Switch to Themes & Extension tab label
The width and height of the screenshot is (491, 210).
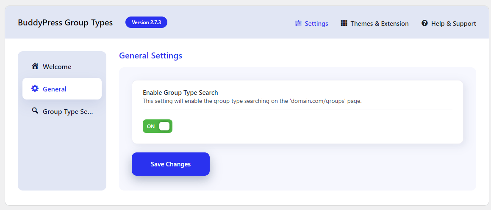380,24
